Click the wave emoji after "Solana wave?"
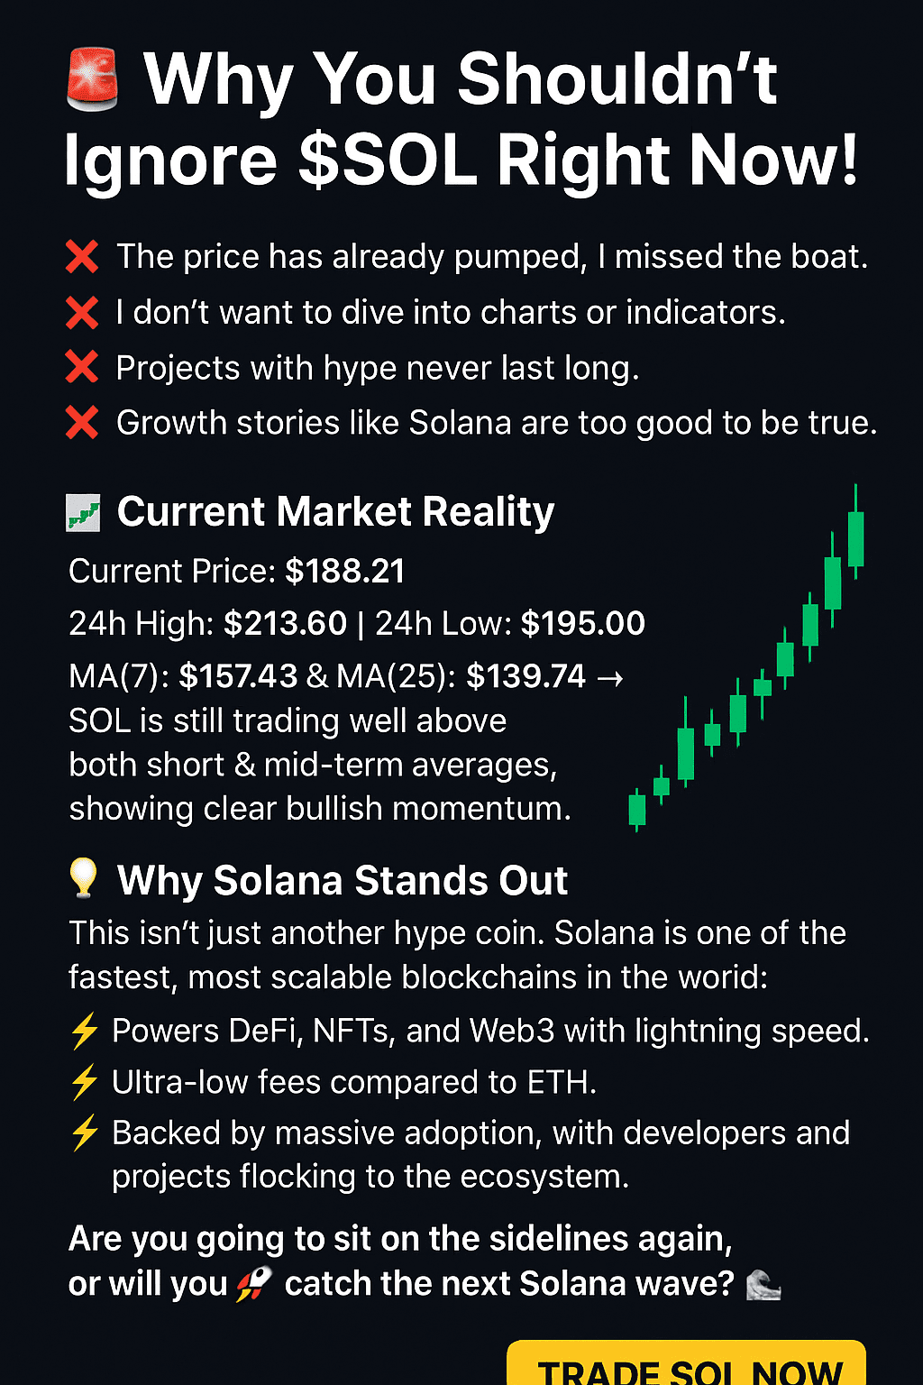The width and height of the screenshot is (923, 1385). coord(763,1285)
